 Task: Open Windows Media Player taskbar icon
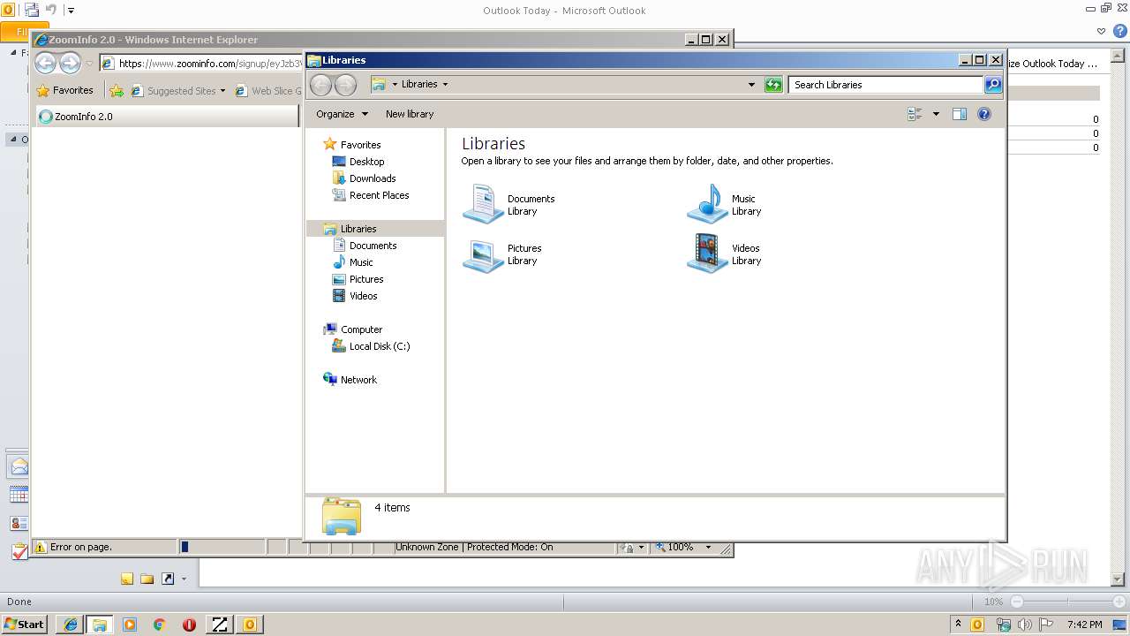click(x=130, y=625)
